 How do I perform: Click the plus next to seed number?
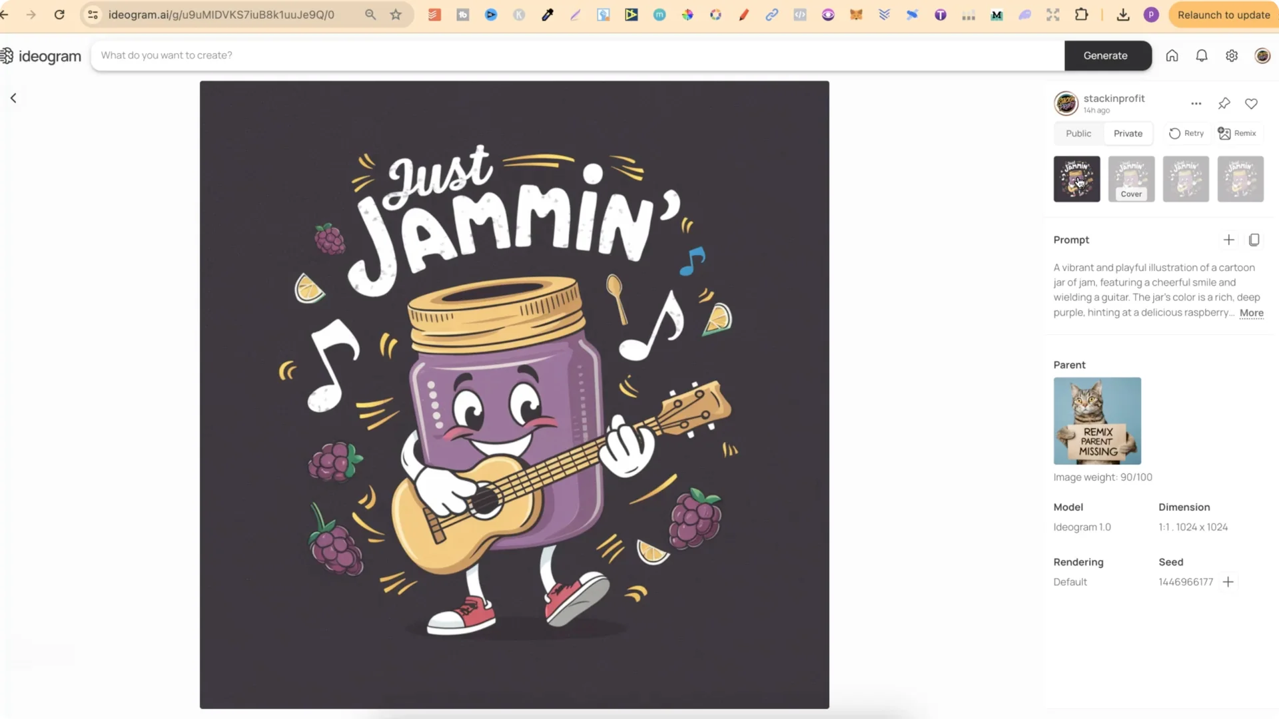(x=1228, y=582)
